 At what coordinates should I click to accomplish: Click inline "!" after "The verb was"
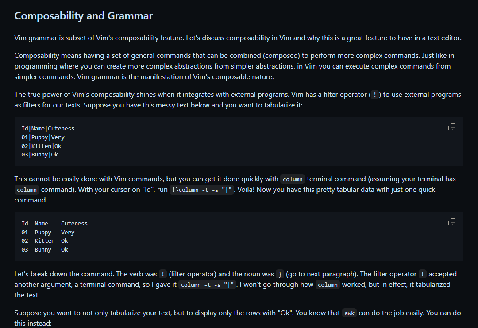[x=163, y=275]
